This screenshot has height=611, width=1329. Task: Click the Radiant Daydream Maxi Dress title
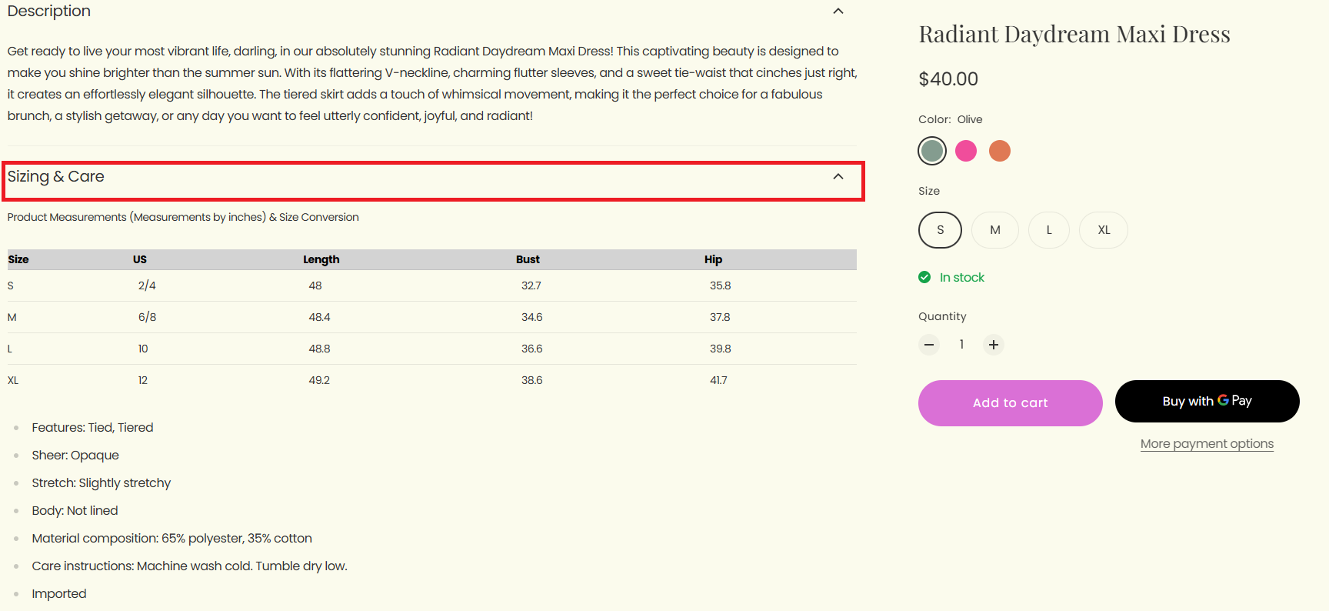click(x=1074, y=35)
